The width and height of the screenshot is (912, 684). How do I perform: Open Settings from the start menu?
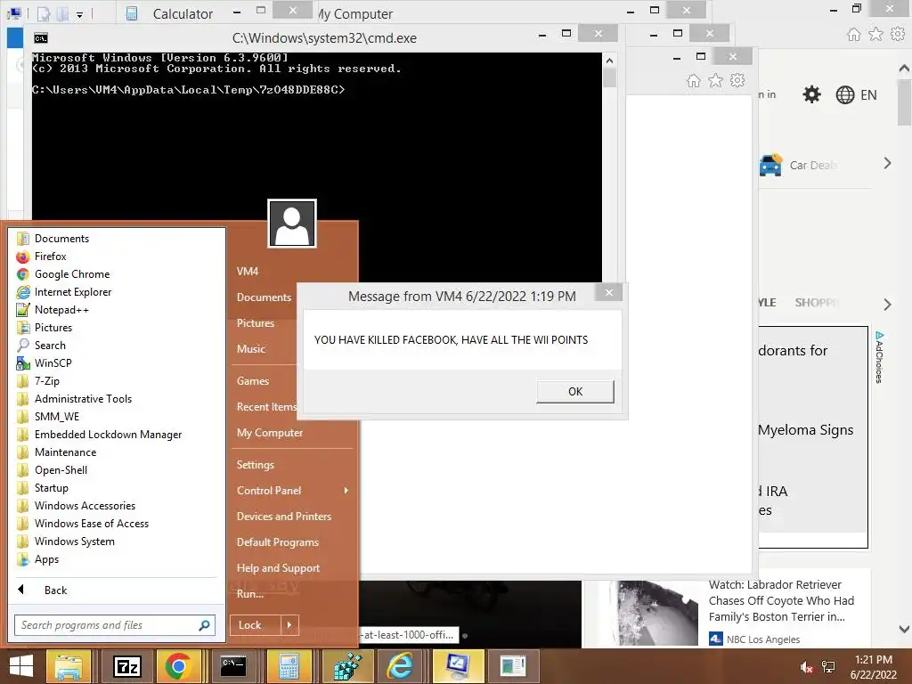256,465
